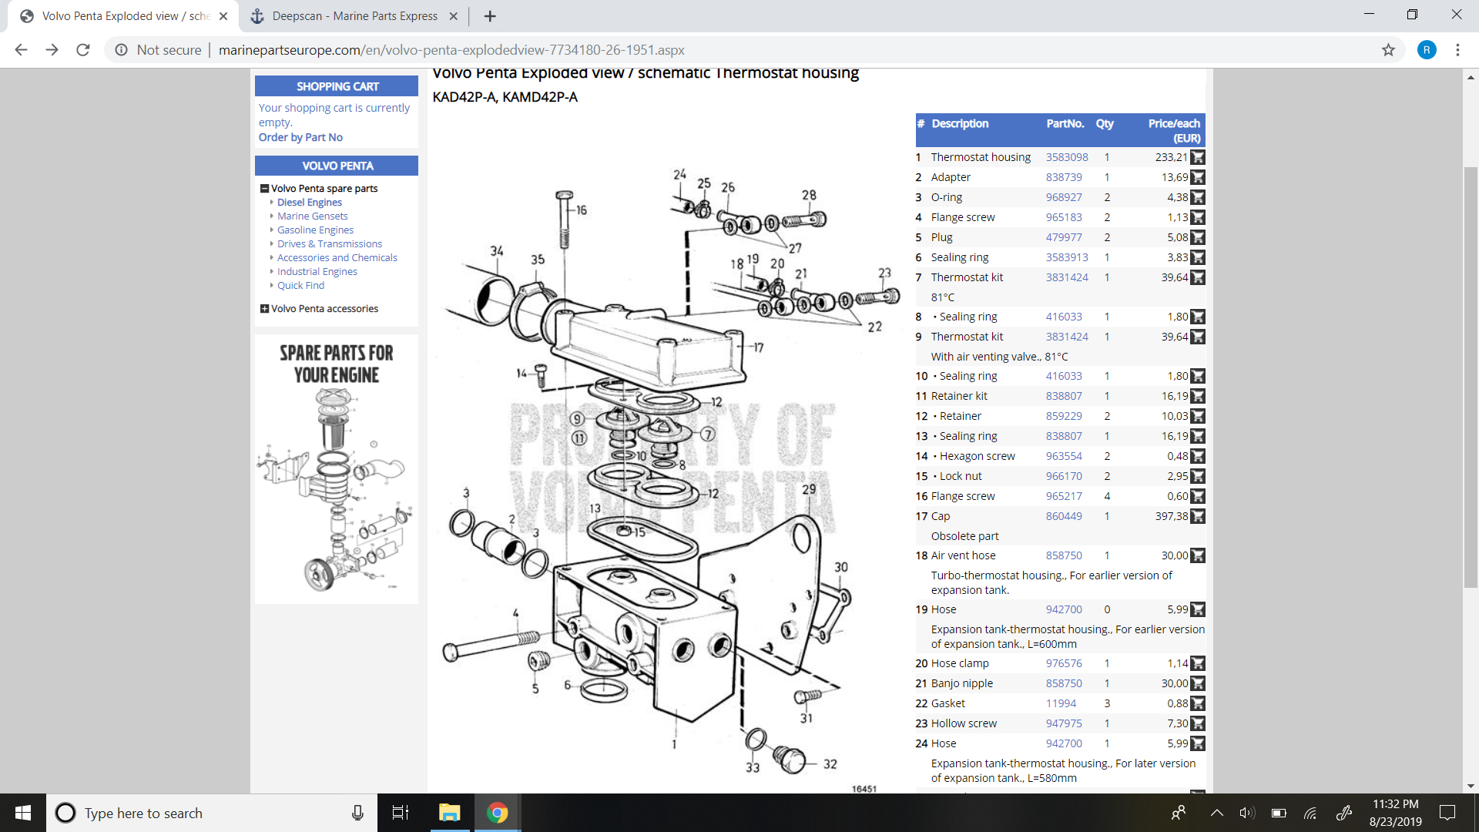This screenshot has width=1479, height=832.
Task: Open part number 3583098 link
Action: coord(1067,157)
